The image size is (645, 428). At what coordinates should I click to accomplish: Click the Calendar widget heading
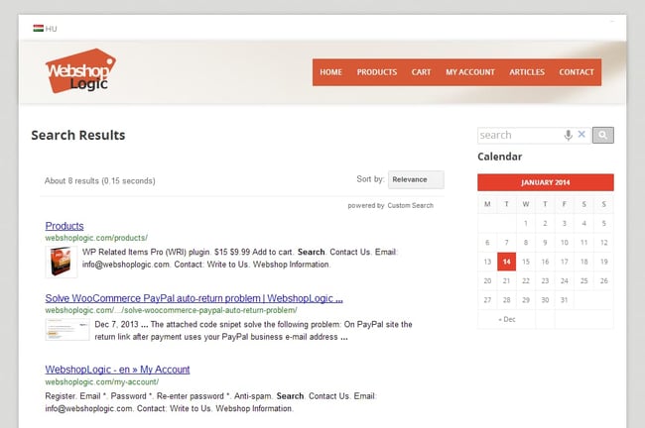[x=500, y=157]
